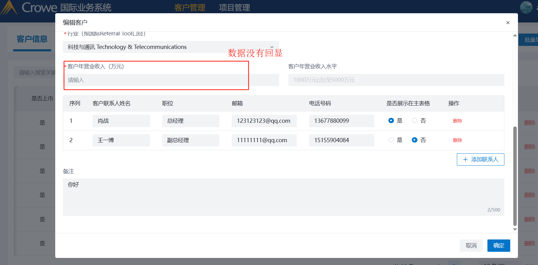
Task: Click the scrollbar up arrow in the dialog
Action: pyautogui.click(x=515, y=35)
